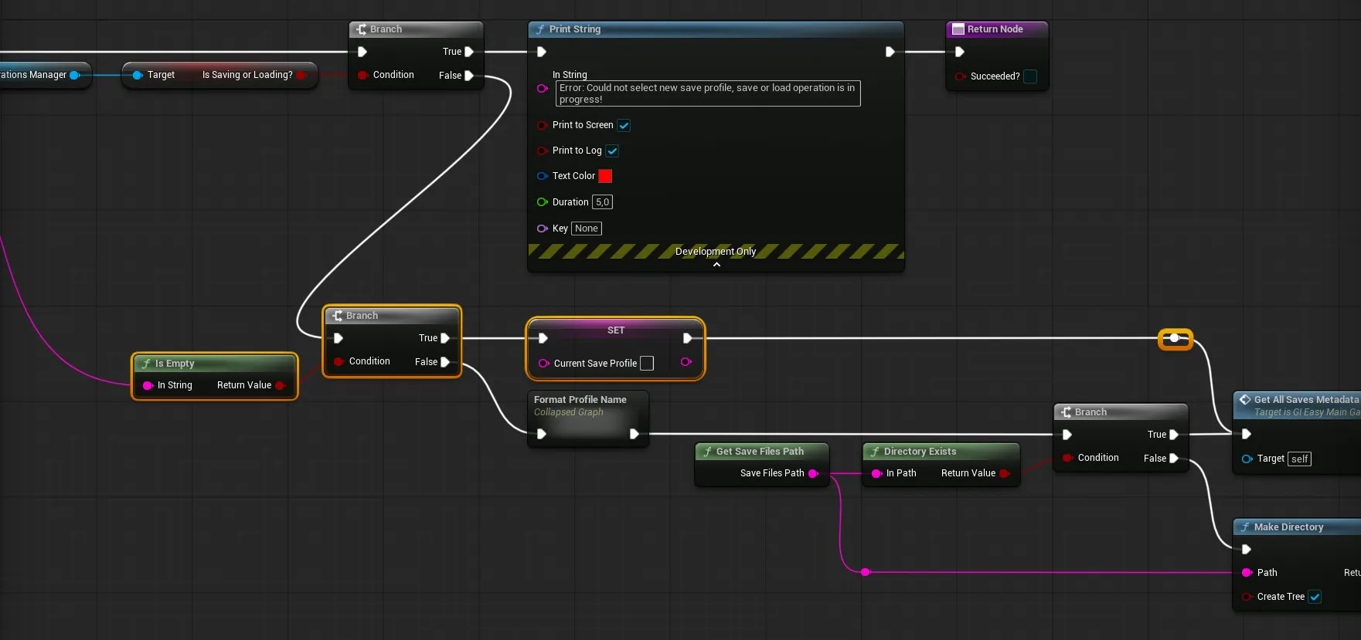Toggle the Succeeded? checkbox on Return Node

coord(1030,76)
